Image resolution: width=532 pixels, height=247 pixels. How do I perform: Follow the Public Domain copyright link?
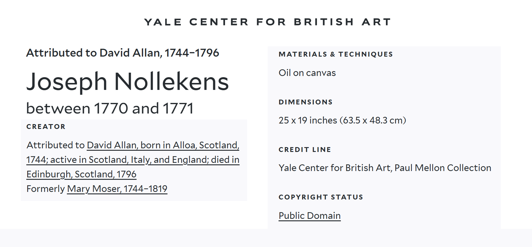pyautogui.click(x=309, y=216)
